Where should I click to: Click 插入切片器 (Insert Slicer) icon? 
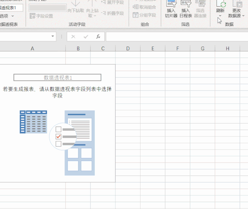coord(171,3)
